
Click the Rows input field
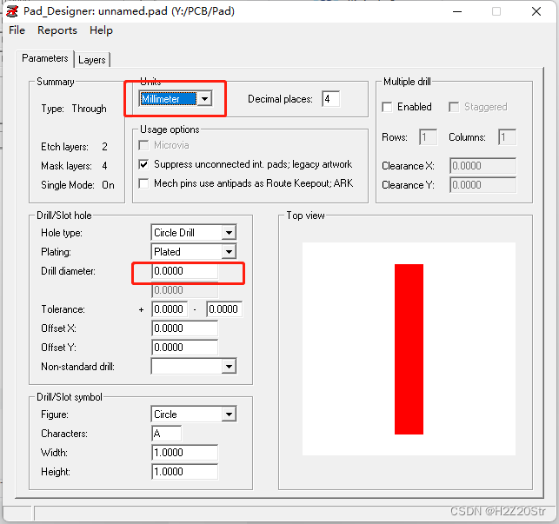429,137
